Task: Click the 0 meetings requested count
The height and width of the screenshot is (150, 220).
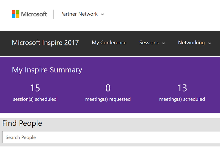Action: click(108, 88)
